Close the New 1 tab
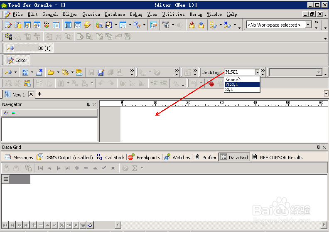 click(x=31, y=94)
